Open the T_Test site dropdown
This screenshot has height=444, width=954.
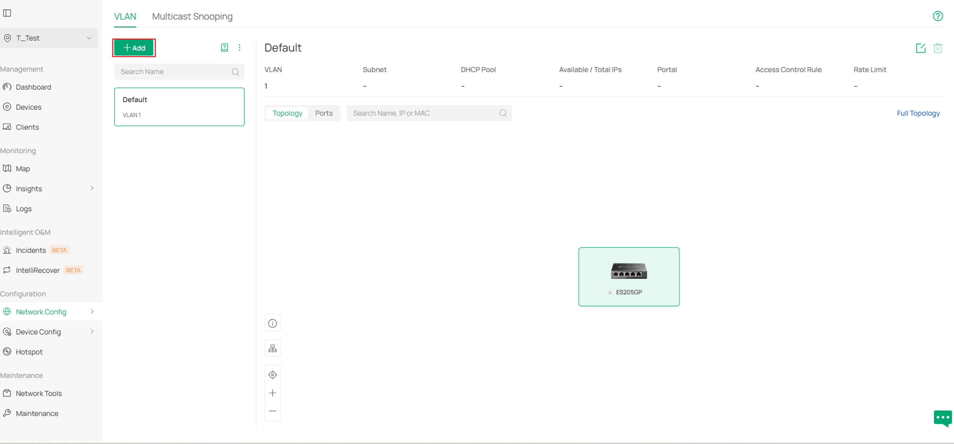(x=48, y=38)
